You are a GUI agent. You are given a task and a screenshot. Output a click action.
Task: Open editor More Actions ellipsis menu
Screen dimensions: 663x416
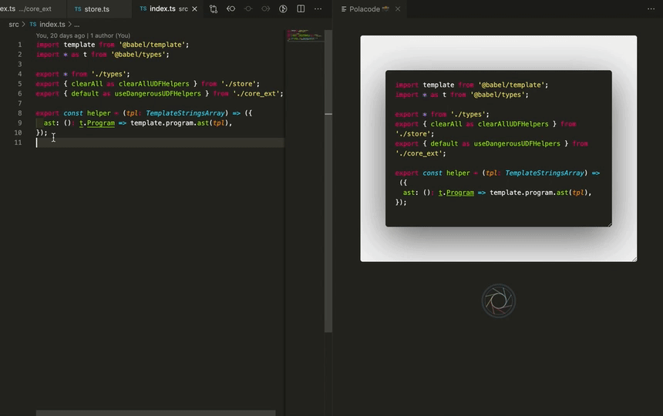[x=318, y=9]
